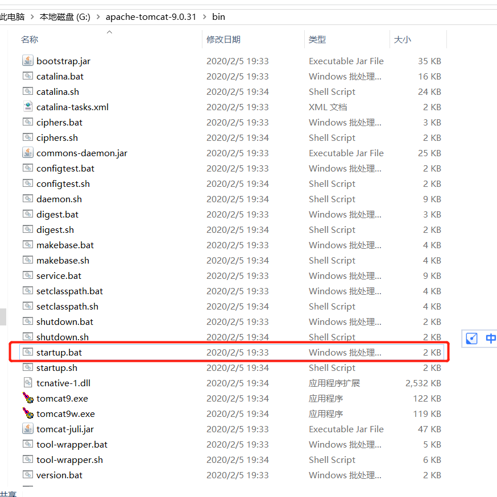Go to 本地磁盘 (G:) in breadcrumb
The image size is (497, 497).
(65, 17)
